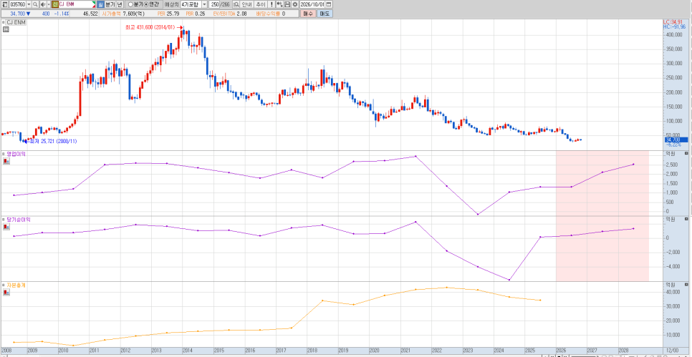Open the small dropdown arrow beside speaker icon
The height and width of the screenshot is (357, 692).
coord(49,4)
